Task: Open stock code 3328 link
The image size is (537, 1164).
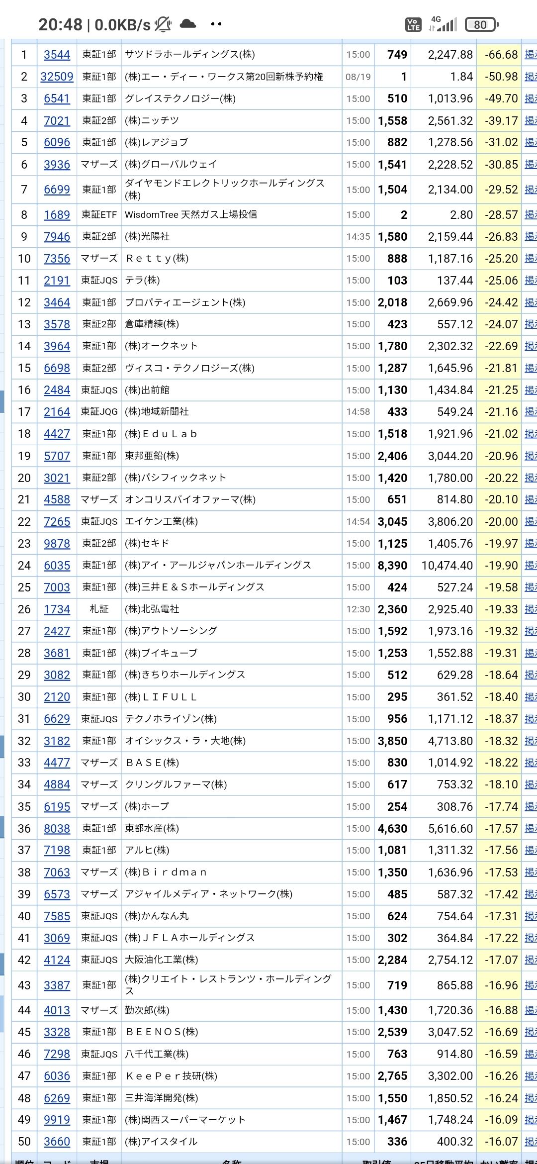Action: pyautogui.click(x=57, y=1032)
